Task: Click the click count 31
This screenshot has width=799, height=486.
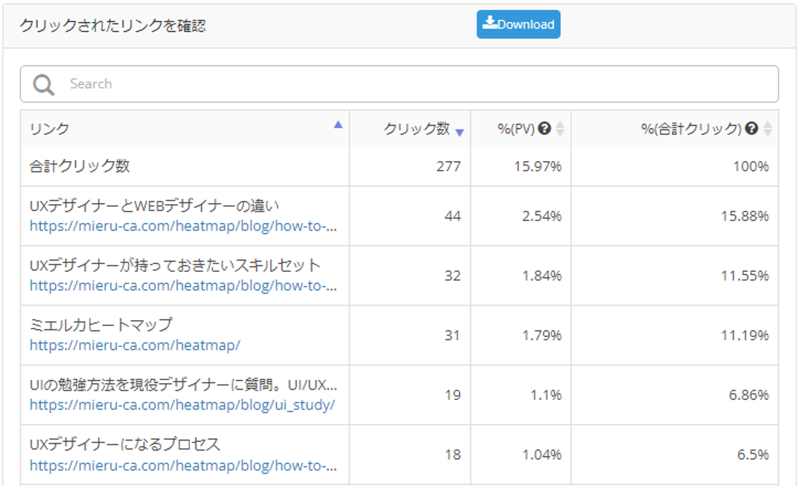Action: click(452, 335)
